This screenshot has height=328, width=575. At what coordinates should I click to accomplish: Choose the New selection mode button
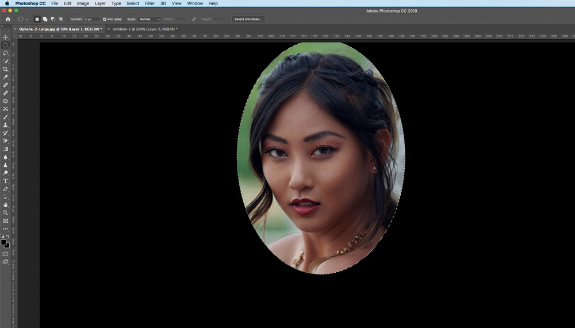[37, 19]
